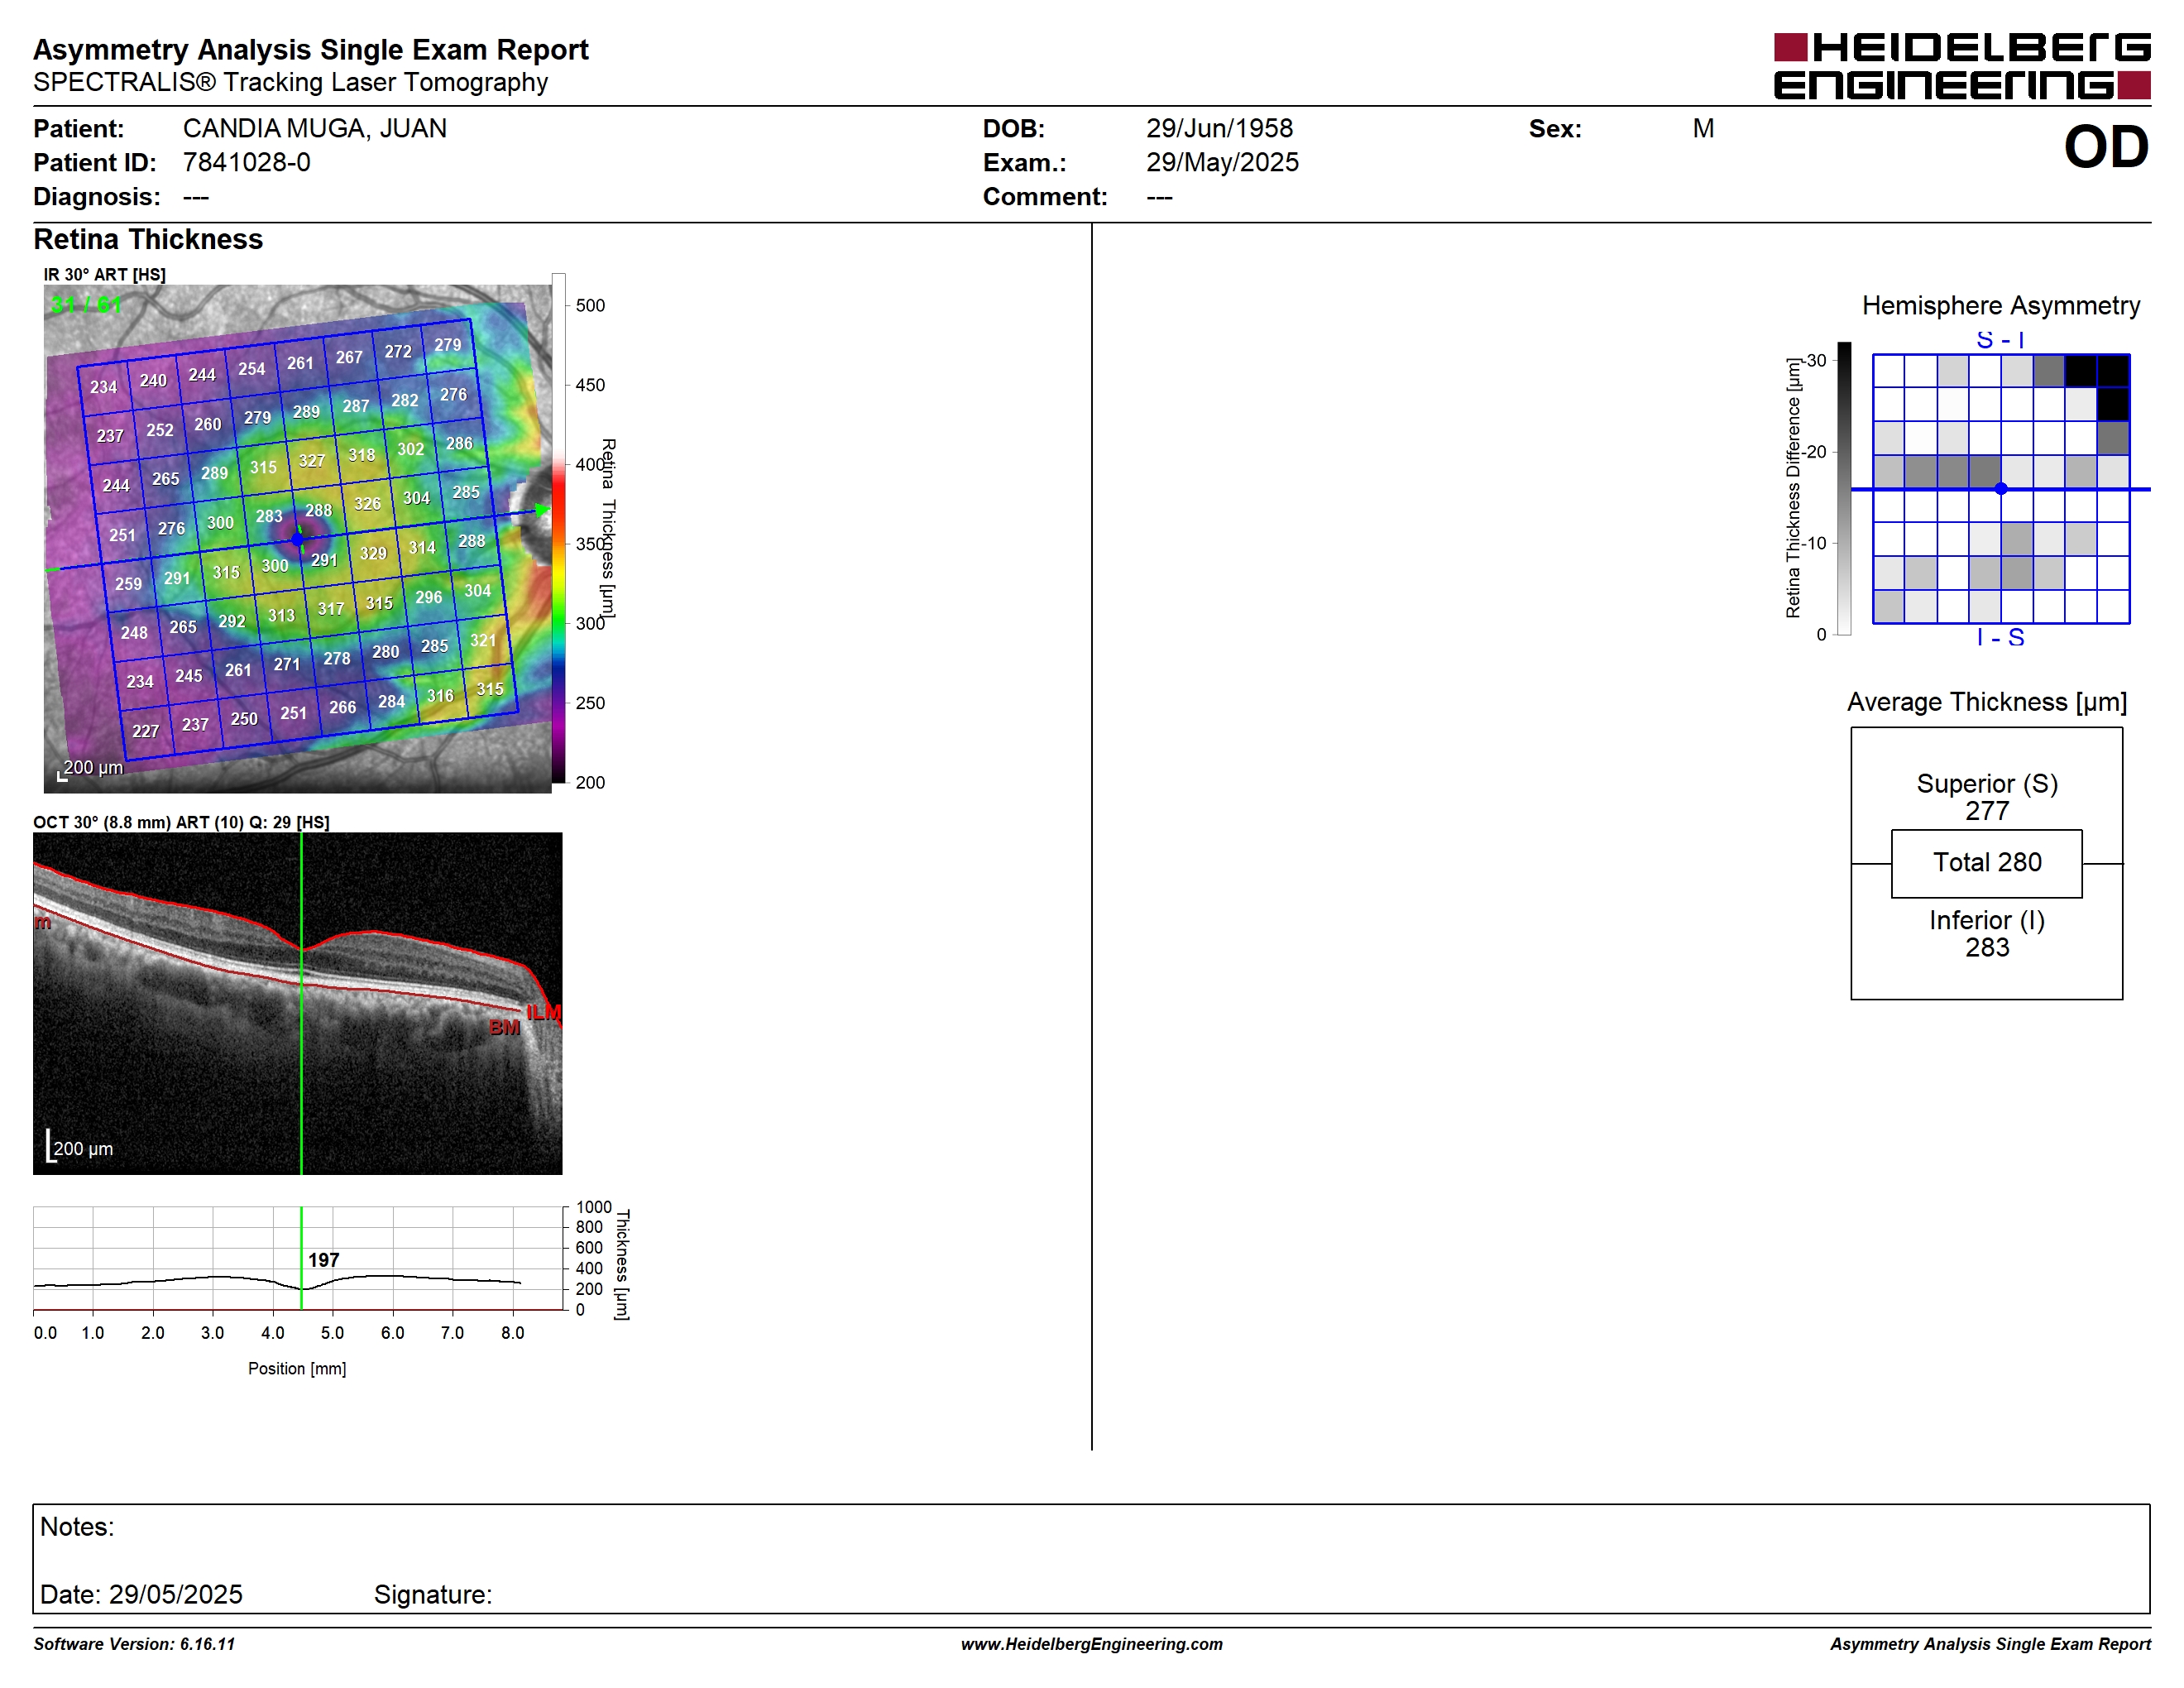Open the www.HeidelbergEngineering.com link
Image resolution: width=2184 pixels, height=1688 pixels.
(1091, 1644)
